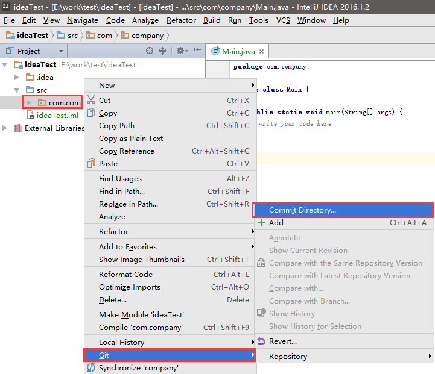Close the Main.java editor tab
Screen dimensions: 435x374
[x=261, y=52]
